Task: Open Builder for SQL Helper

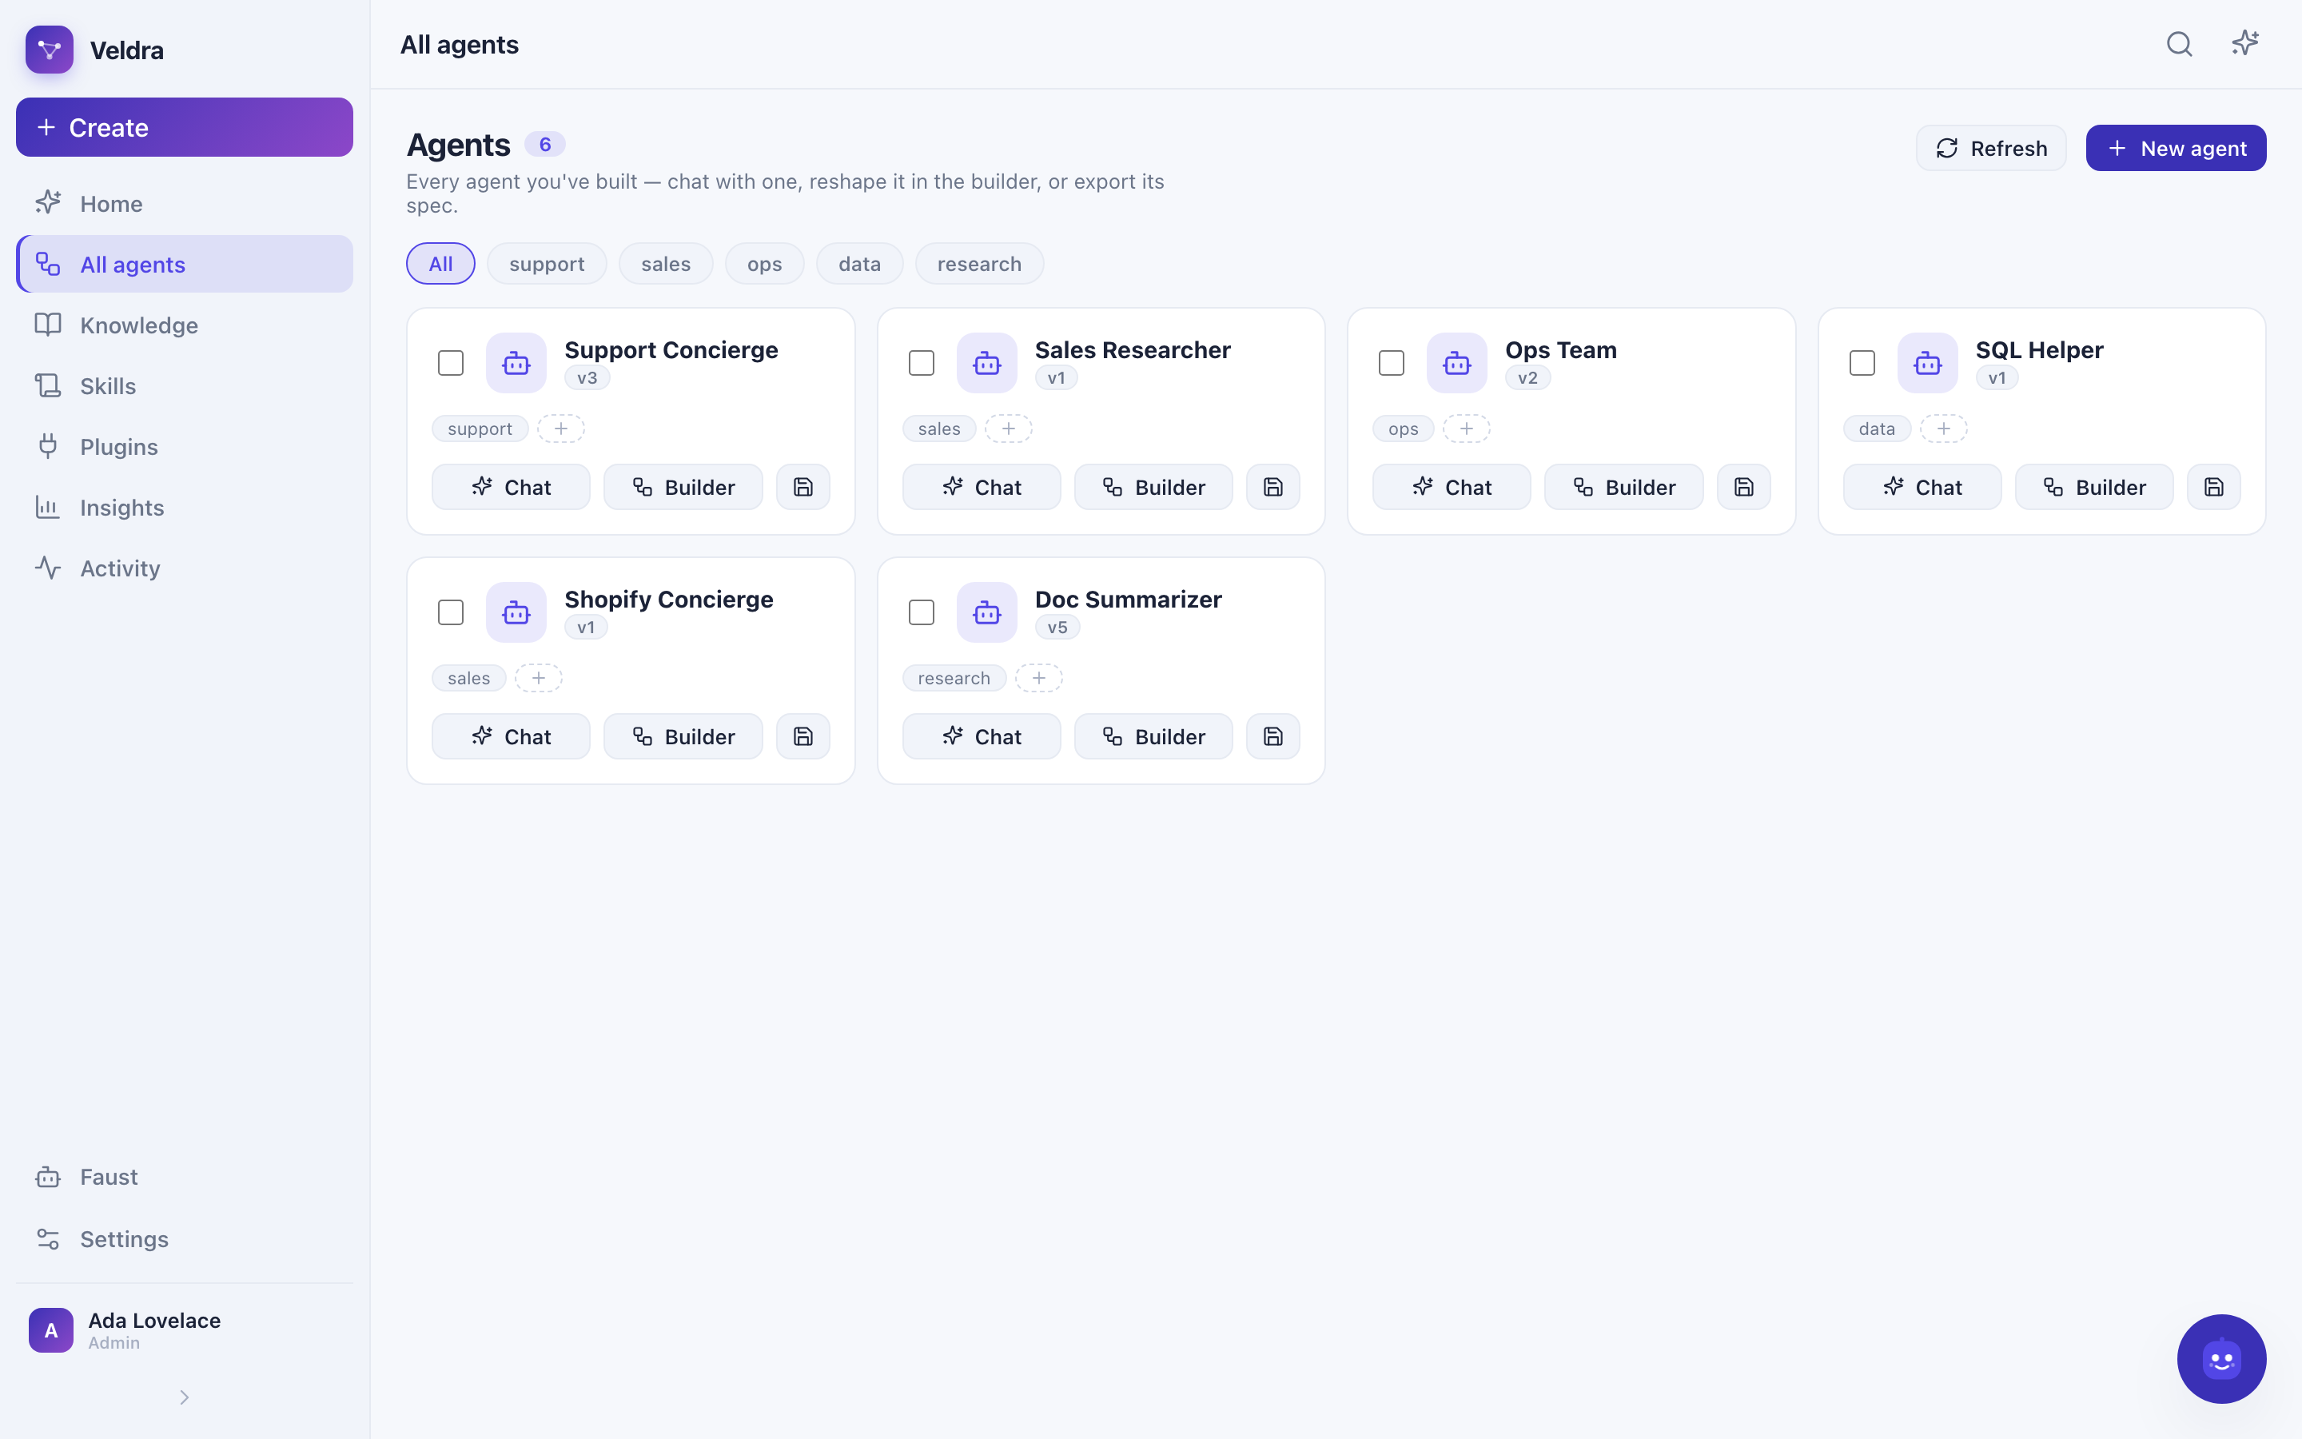Action: 2093,488
